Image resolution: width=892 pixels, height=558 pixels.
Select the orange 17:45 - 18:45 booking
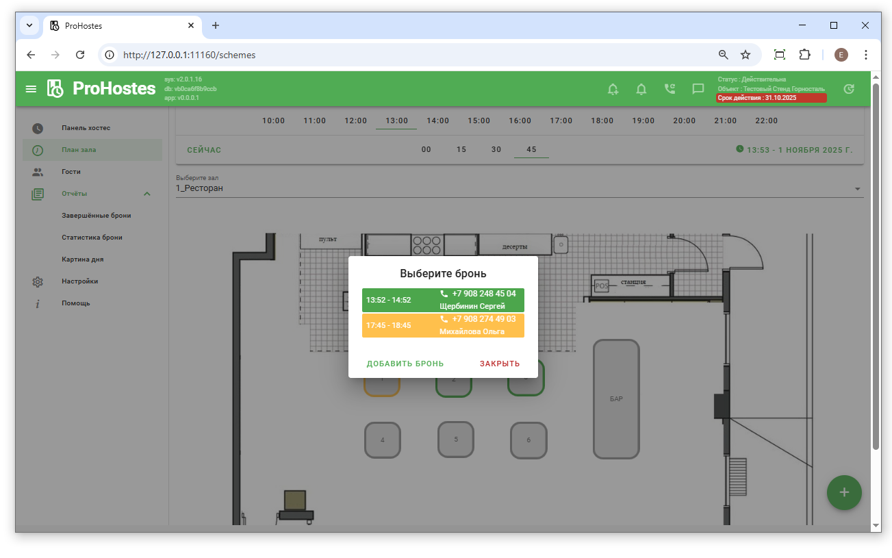click(443, 325)
